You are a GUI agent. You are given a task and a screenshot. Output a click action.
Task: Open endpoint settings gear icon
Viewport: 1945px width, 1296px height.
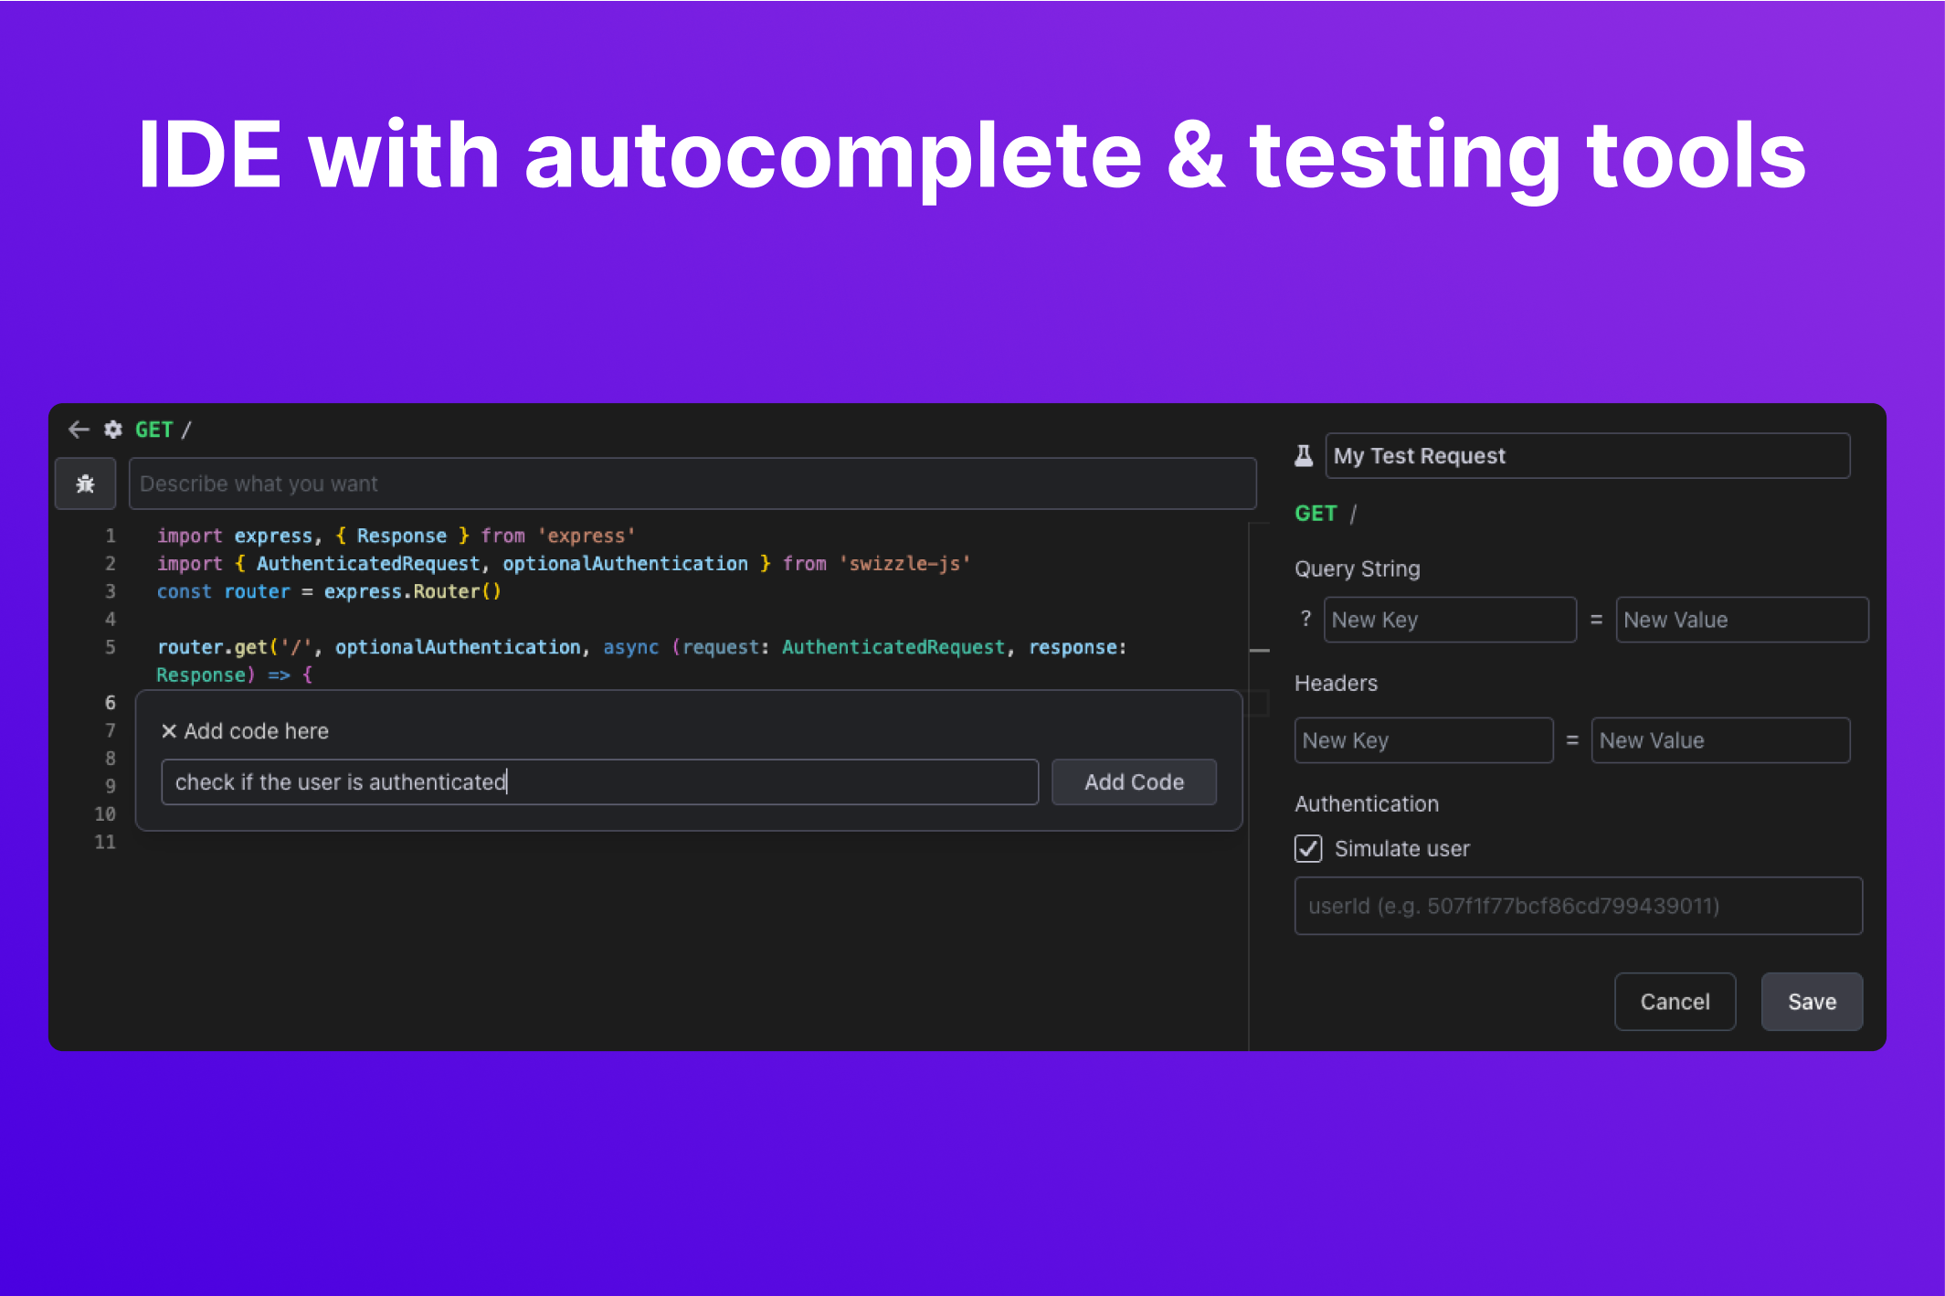113,430
